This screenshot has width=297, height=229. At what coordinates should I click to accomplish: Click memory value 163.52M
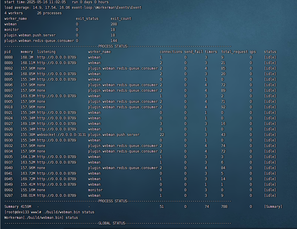point(28,162)
